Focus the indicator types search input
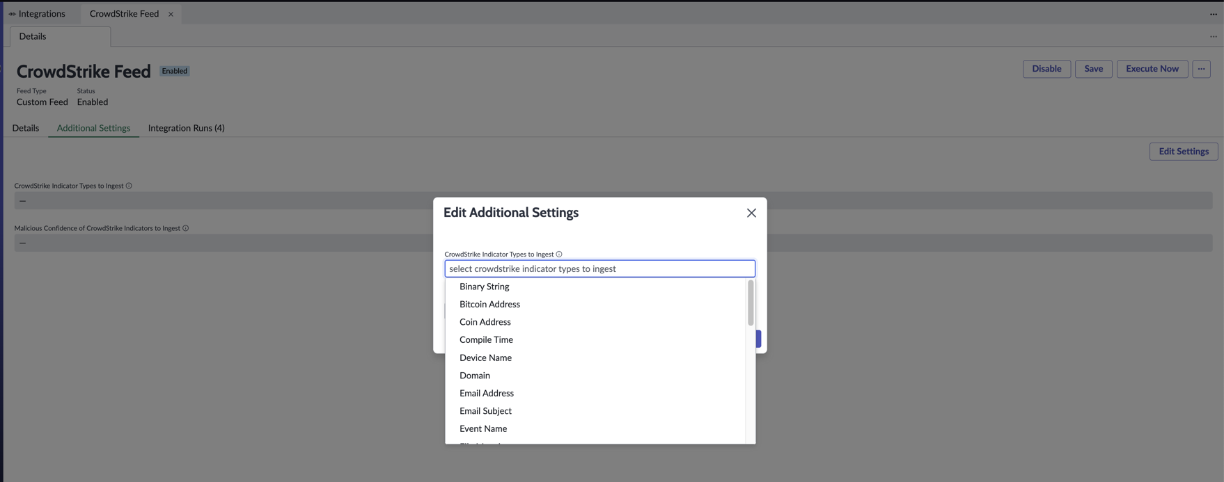The height and width of the screenshot is (482, 1224). coord(599,268)
